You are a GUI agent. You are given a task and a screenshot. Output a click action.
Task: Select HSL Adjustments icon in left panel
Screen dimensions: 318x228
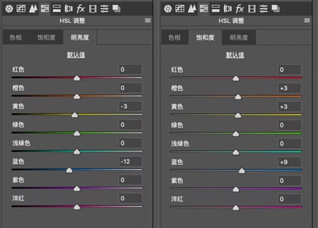[45, 9]
